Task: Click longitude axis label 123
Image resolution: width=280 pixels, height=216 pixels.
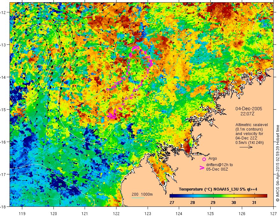Action: click(x=148, y=213)
